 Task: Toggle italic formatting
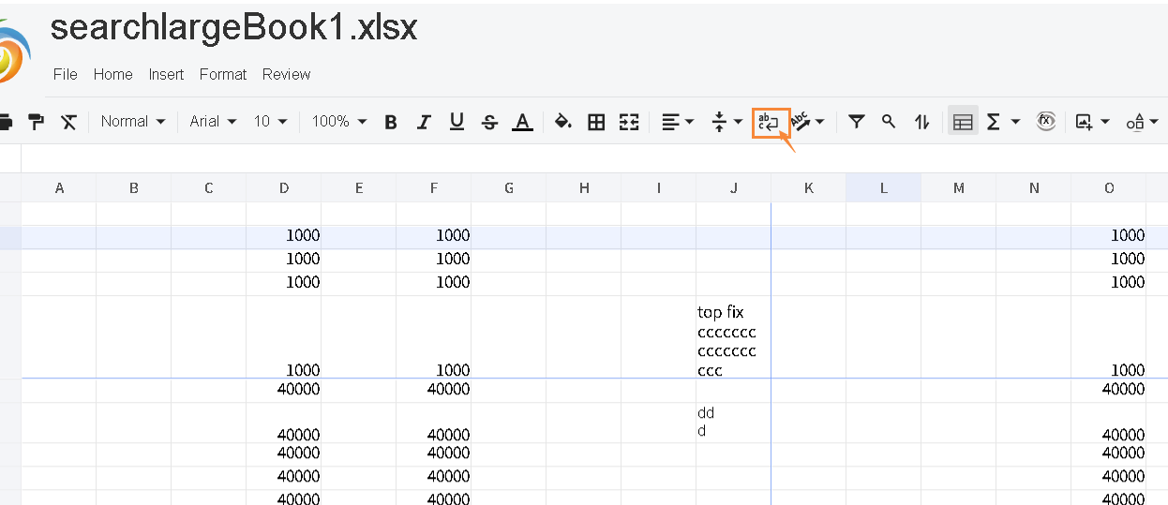pyautogui.click(x=424, y=122)
